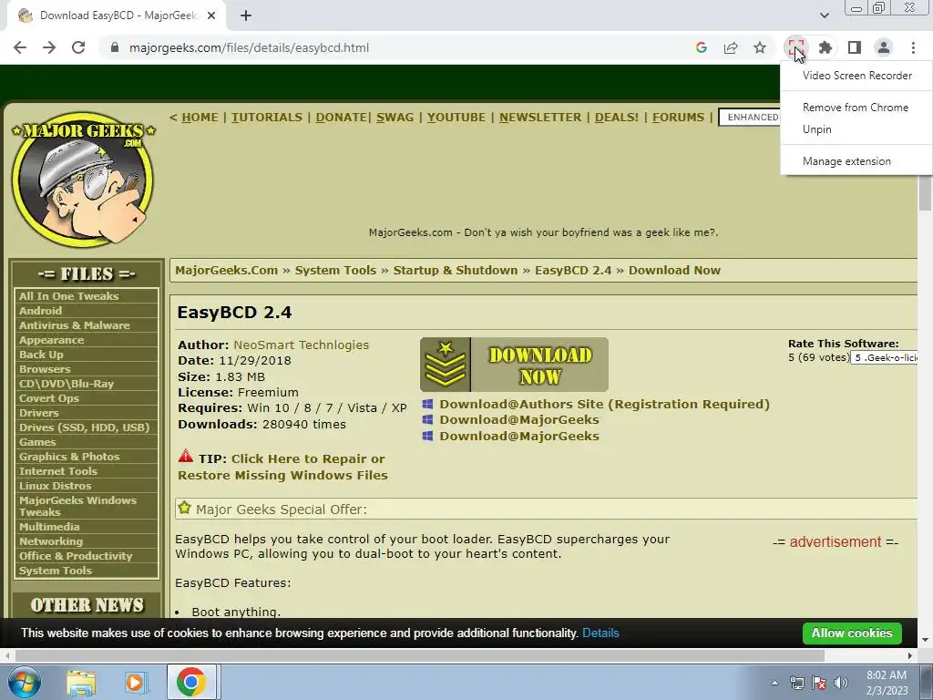Click the horizontal scrollbar
Screen dimensions: 933x700
click(x=419, y=655)
